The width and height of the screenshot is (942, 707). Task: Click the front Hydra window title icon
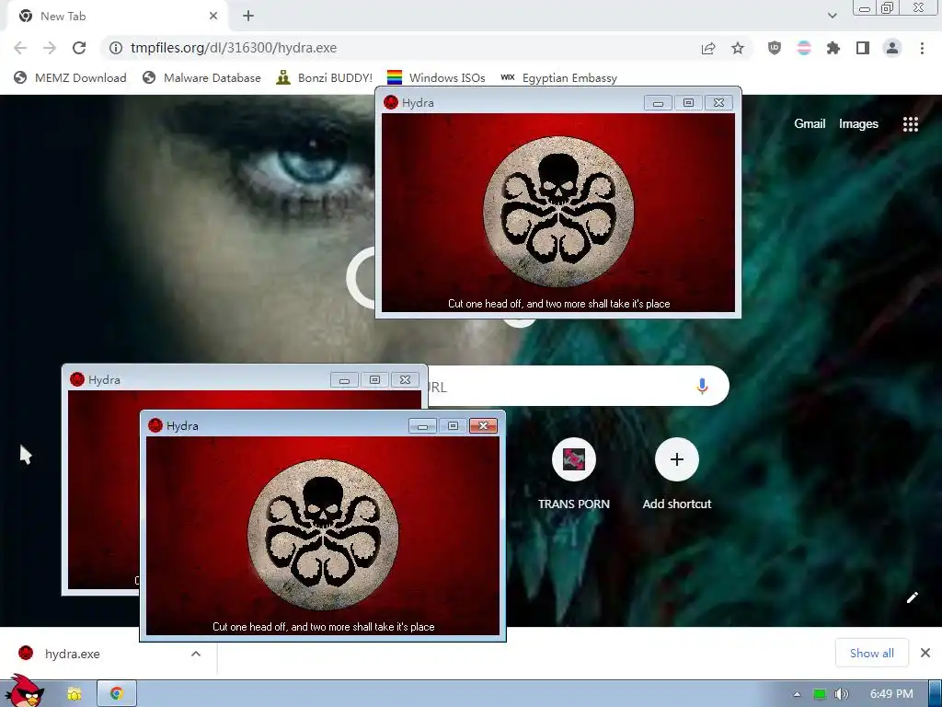(x=155, y=425)
